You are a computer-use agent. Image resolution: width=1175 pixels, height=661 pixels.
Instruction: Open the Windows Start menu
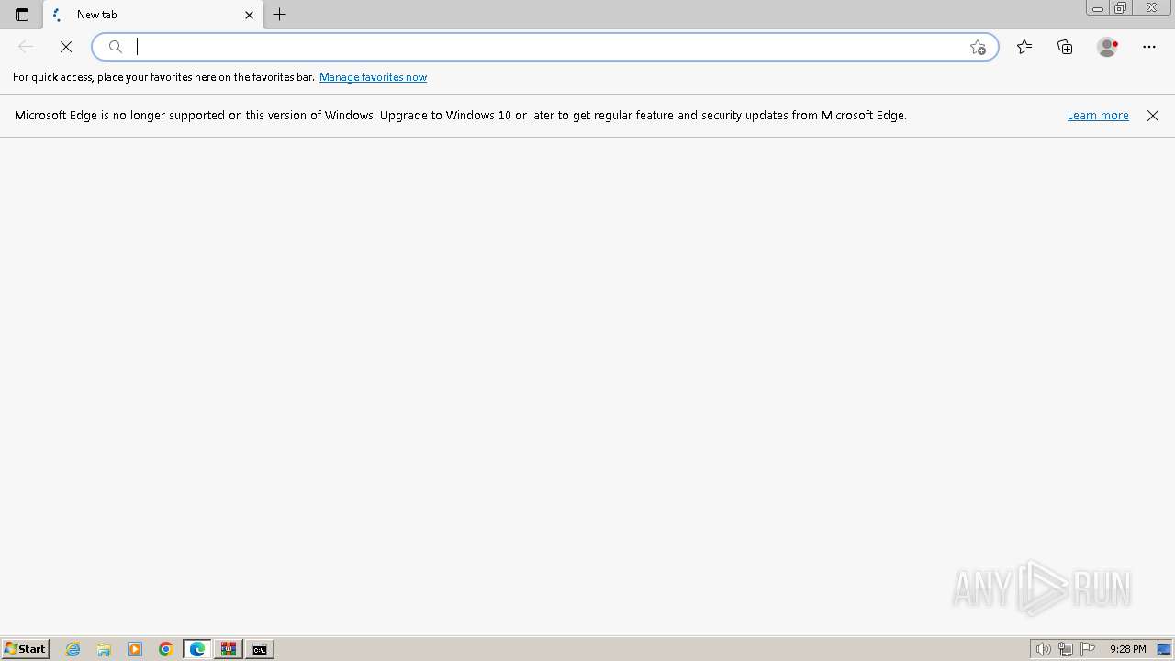point(26,649)
